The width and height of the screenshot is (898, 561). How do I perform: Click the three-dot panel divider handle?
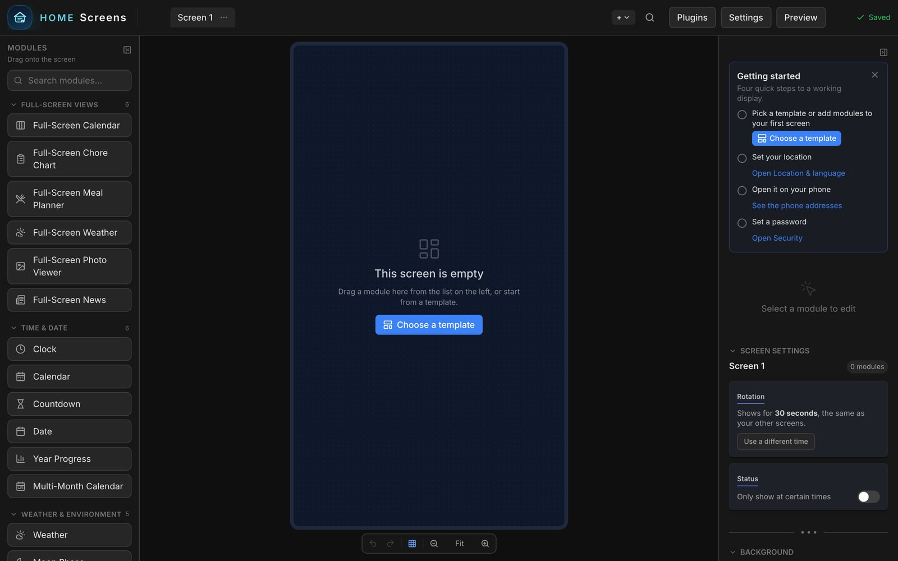(808, 532)
